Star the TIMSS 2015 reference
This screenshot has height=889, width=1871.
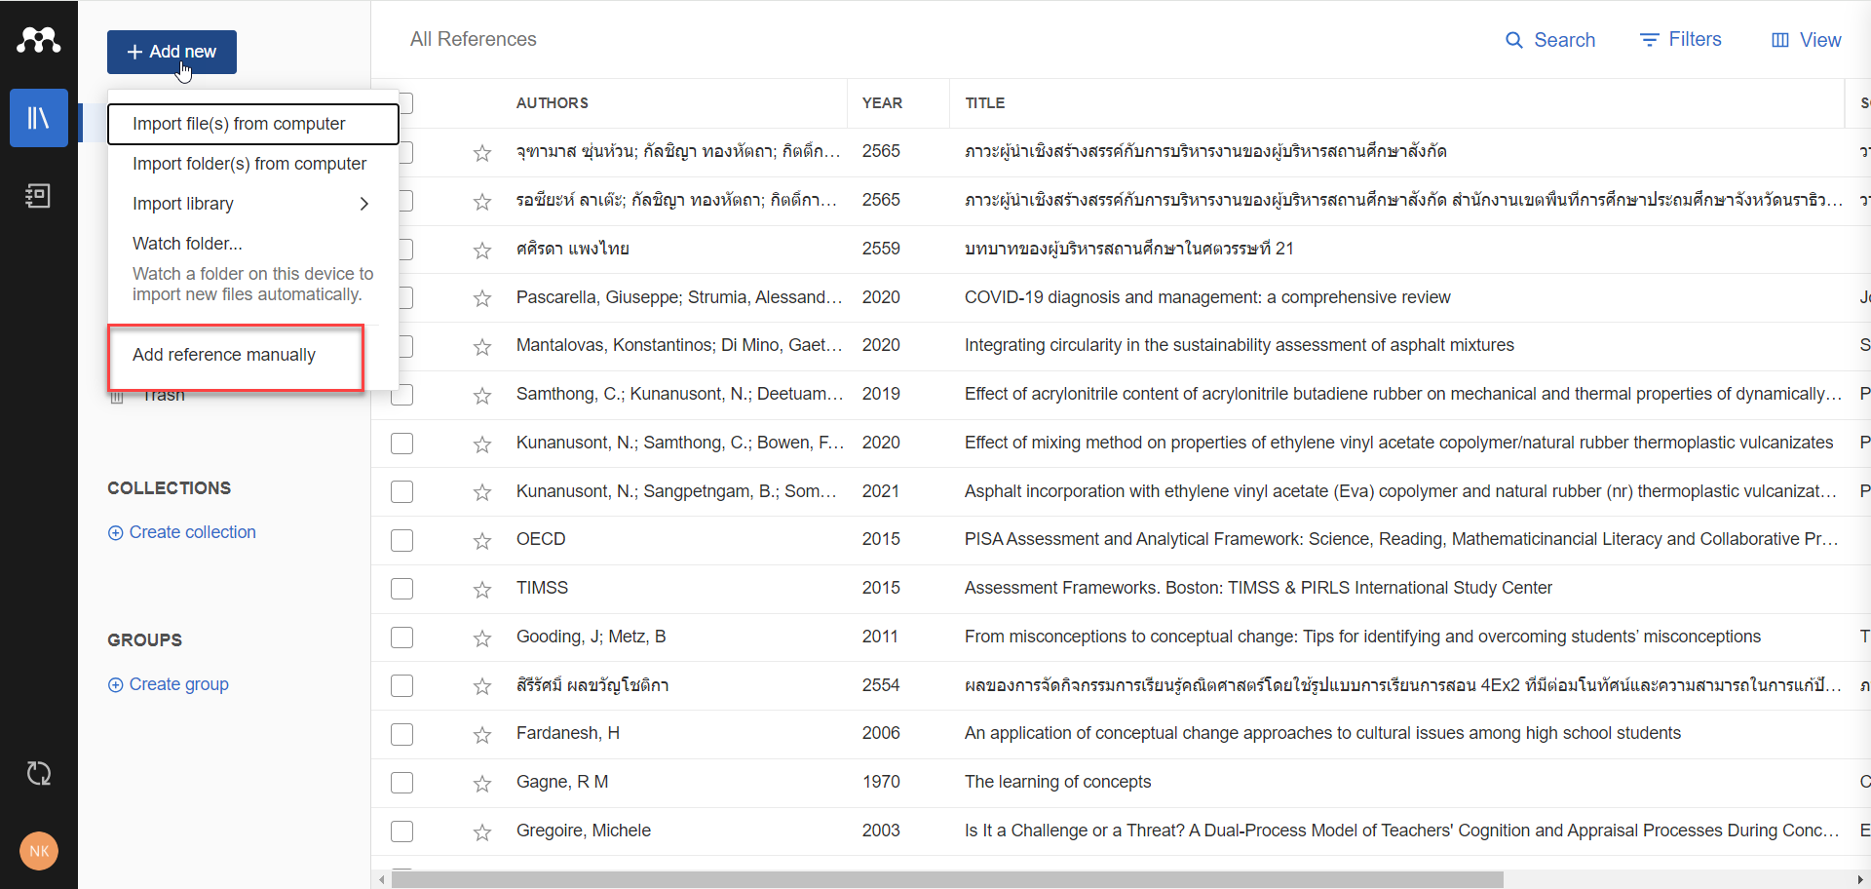point(482,590)
